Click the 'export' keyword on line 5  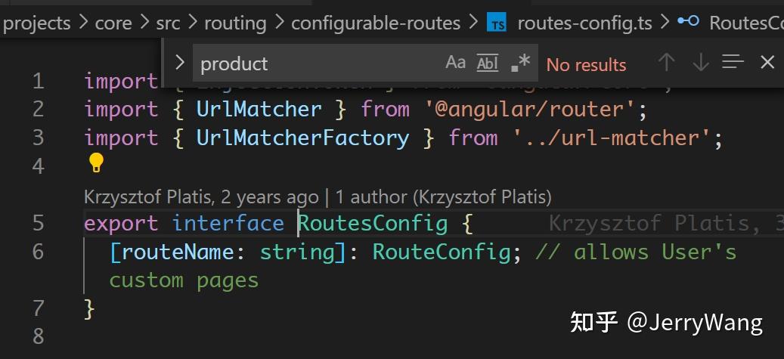tap(121, 223)
